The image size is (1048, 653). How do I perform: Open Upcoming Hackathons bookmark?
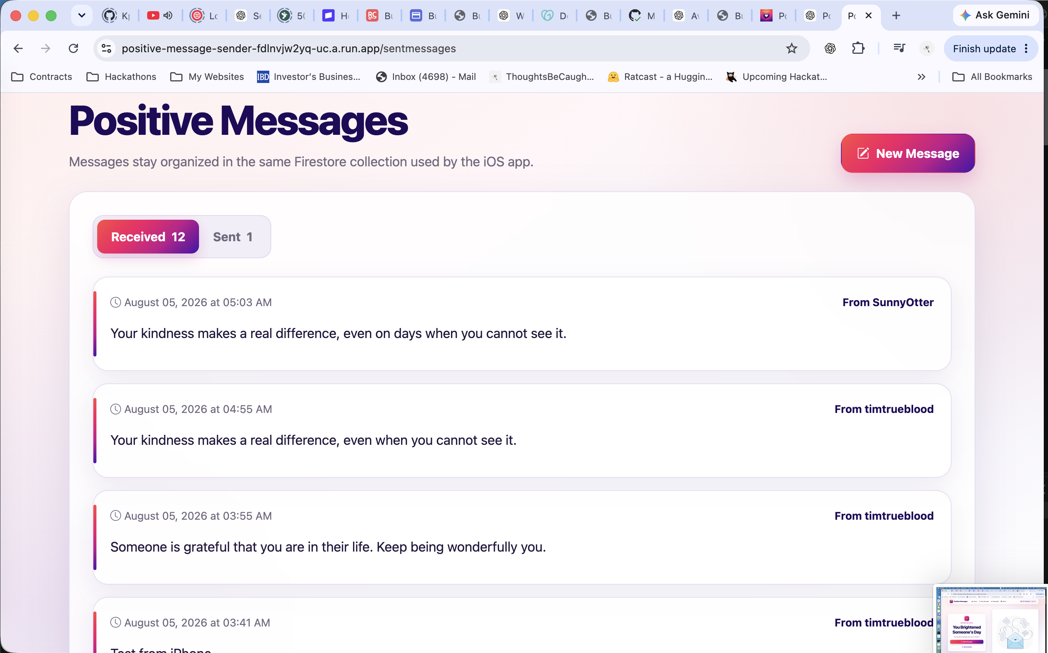(x=776, y=77)
